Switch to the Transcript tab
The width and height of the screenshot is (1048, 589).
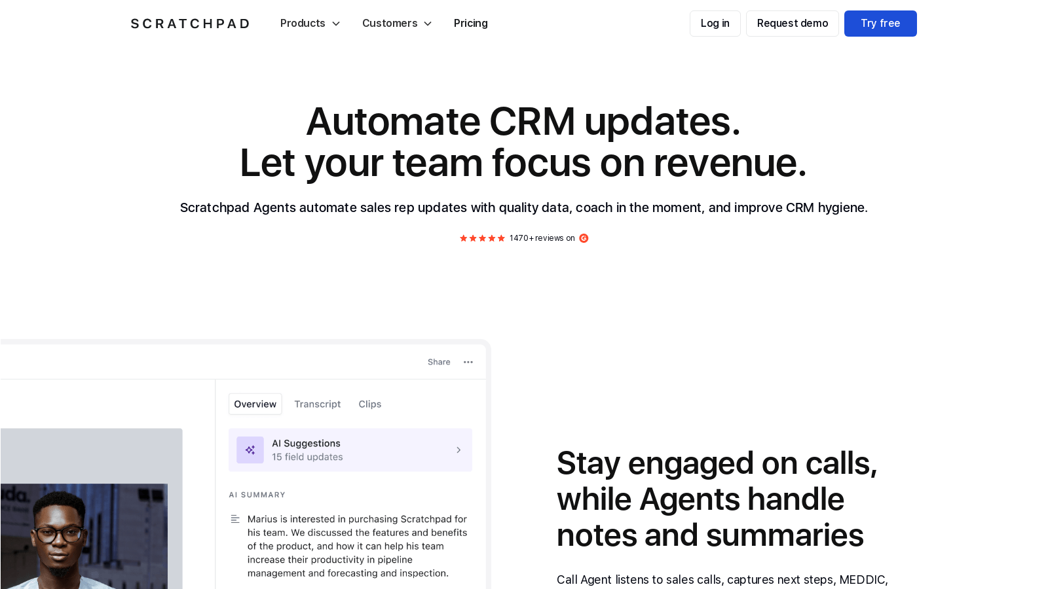click(x=317, y=404)
